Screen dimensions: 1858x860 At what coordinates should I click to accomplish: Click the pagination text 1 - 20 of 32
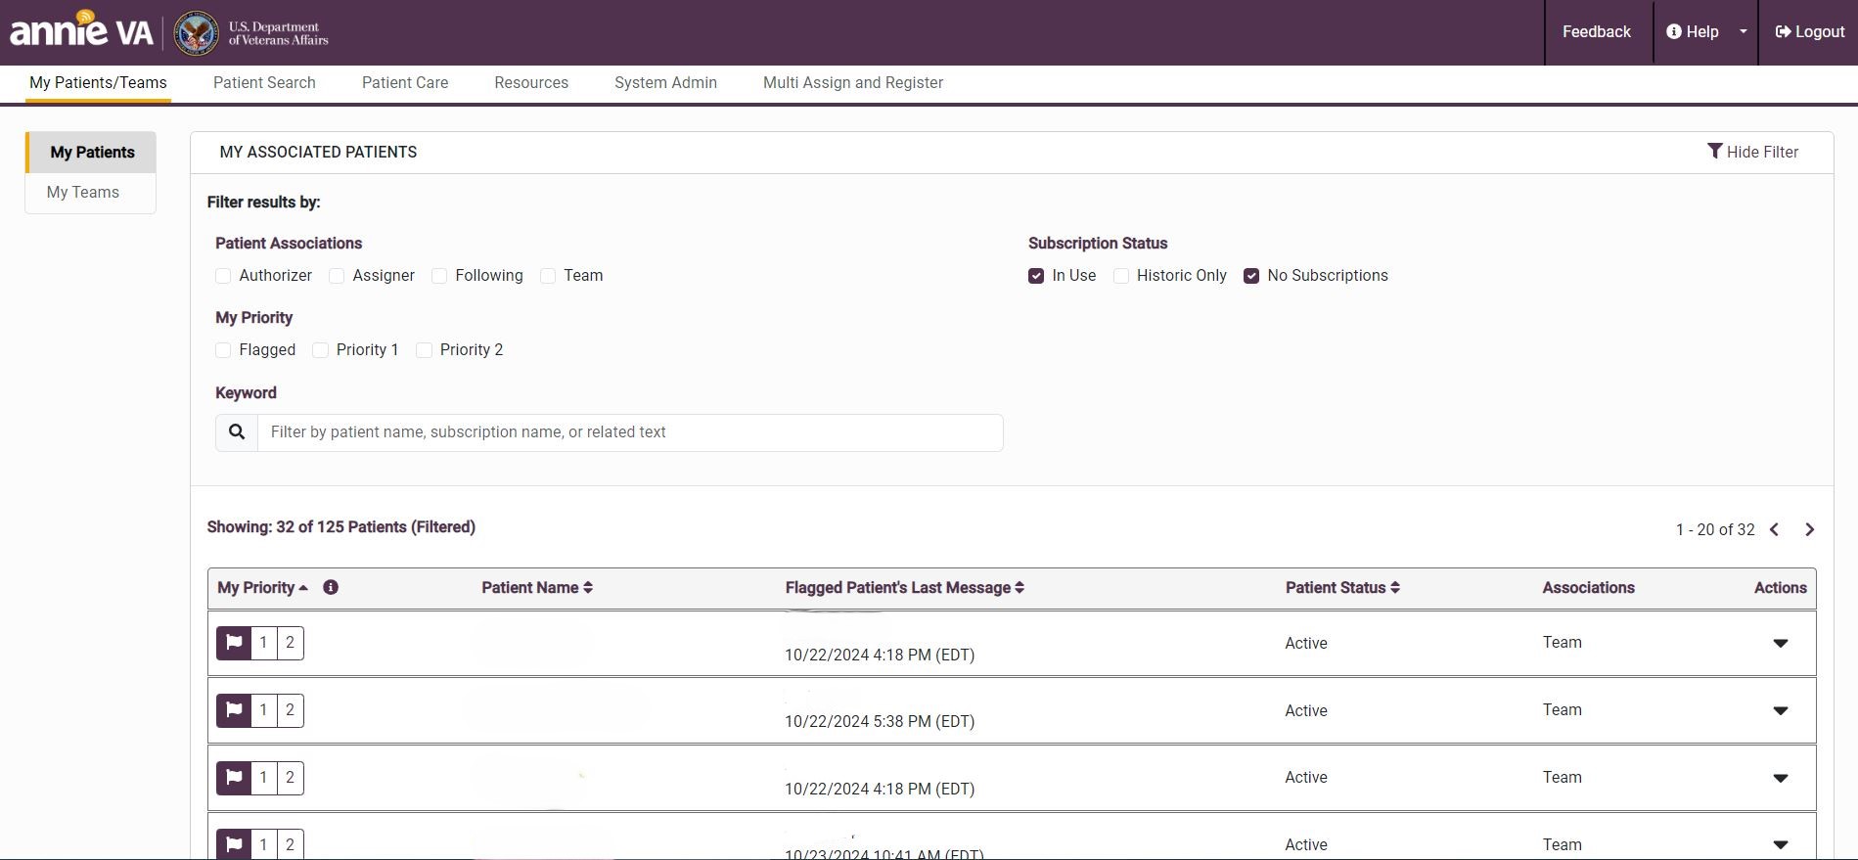(1715, 530)
